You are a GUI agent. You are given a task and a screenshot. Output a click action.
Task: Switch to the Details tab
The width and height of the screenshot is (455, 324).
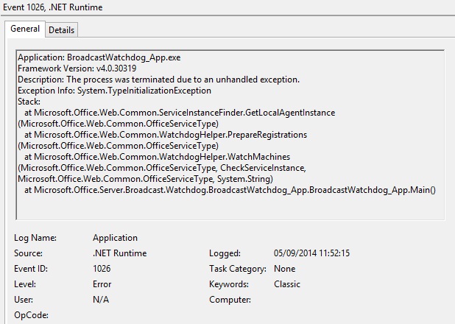62,30
